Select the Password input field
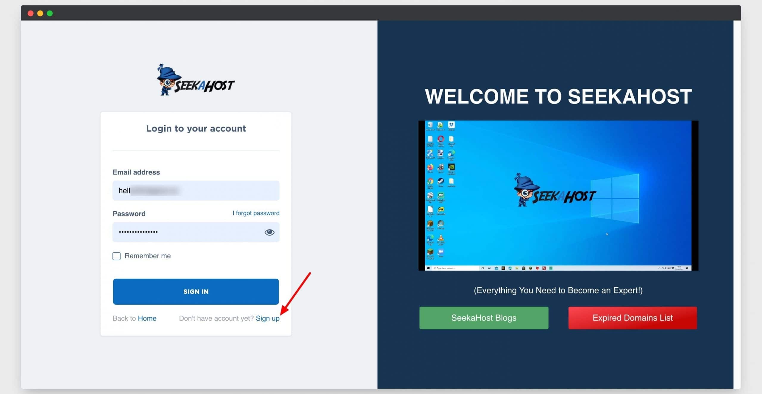The width and height of the screenshot is (762, 394). pyautogui.click(x=196, y=232)
